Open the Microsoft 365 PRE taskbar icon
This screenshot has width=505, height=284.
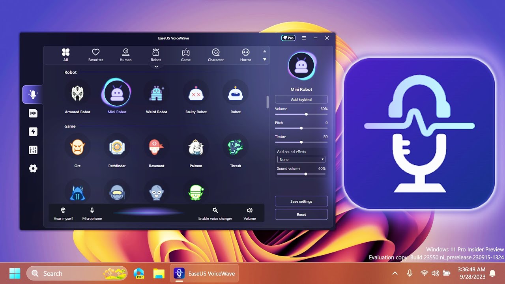139,273
